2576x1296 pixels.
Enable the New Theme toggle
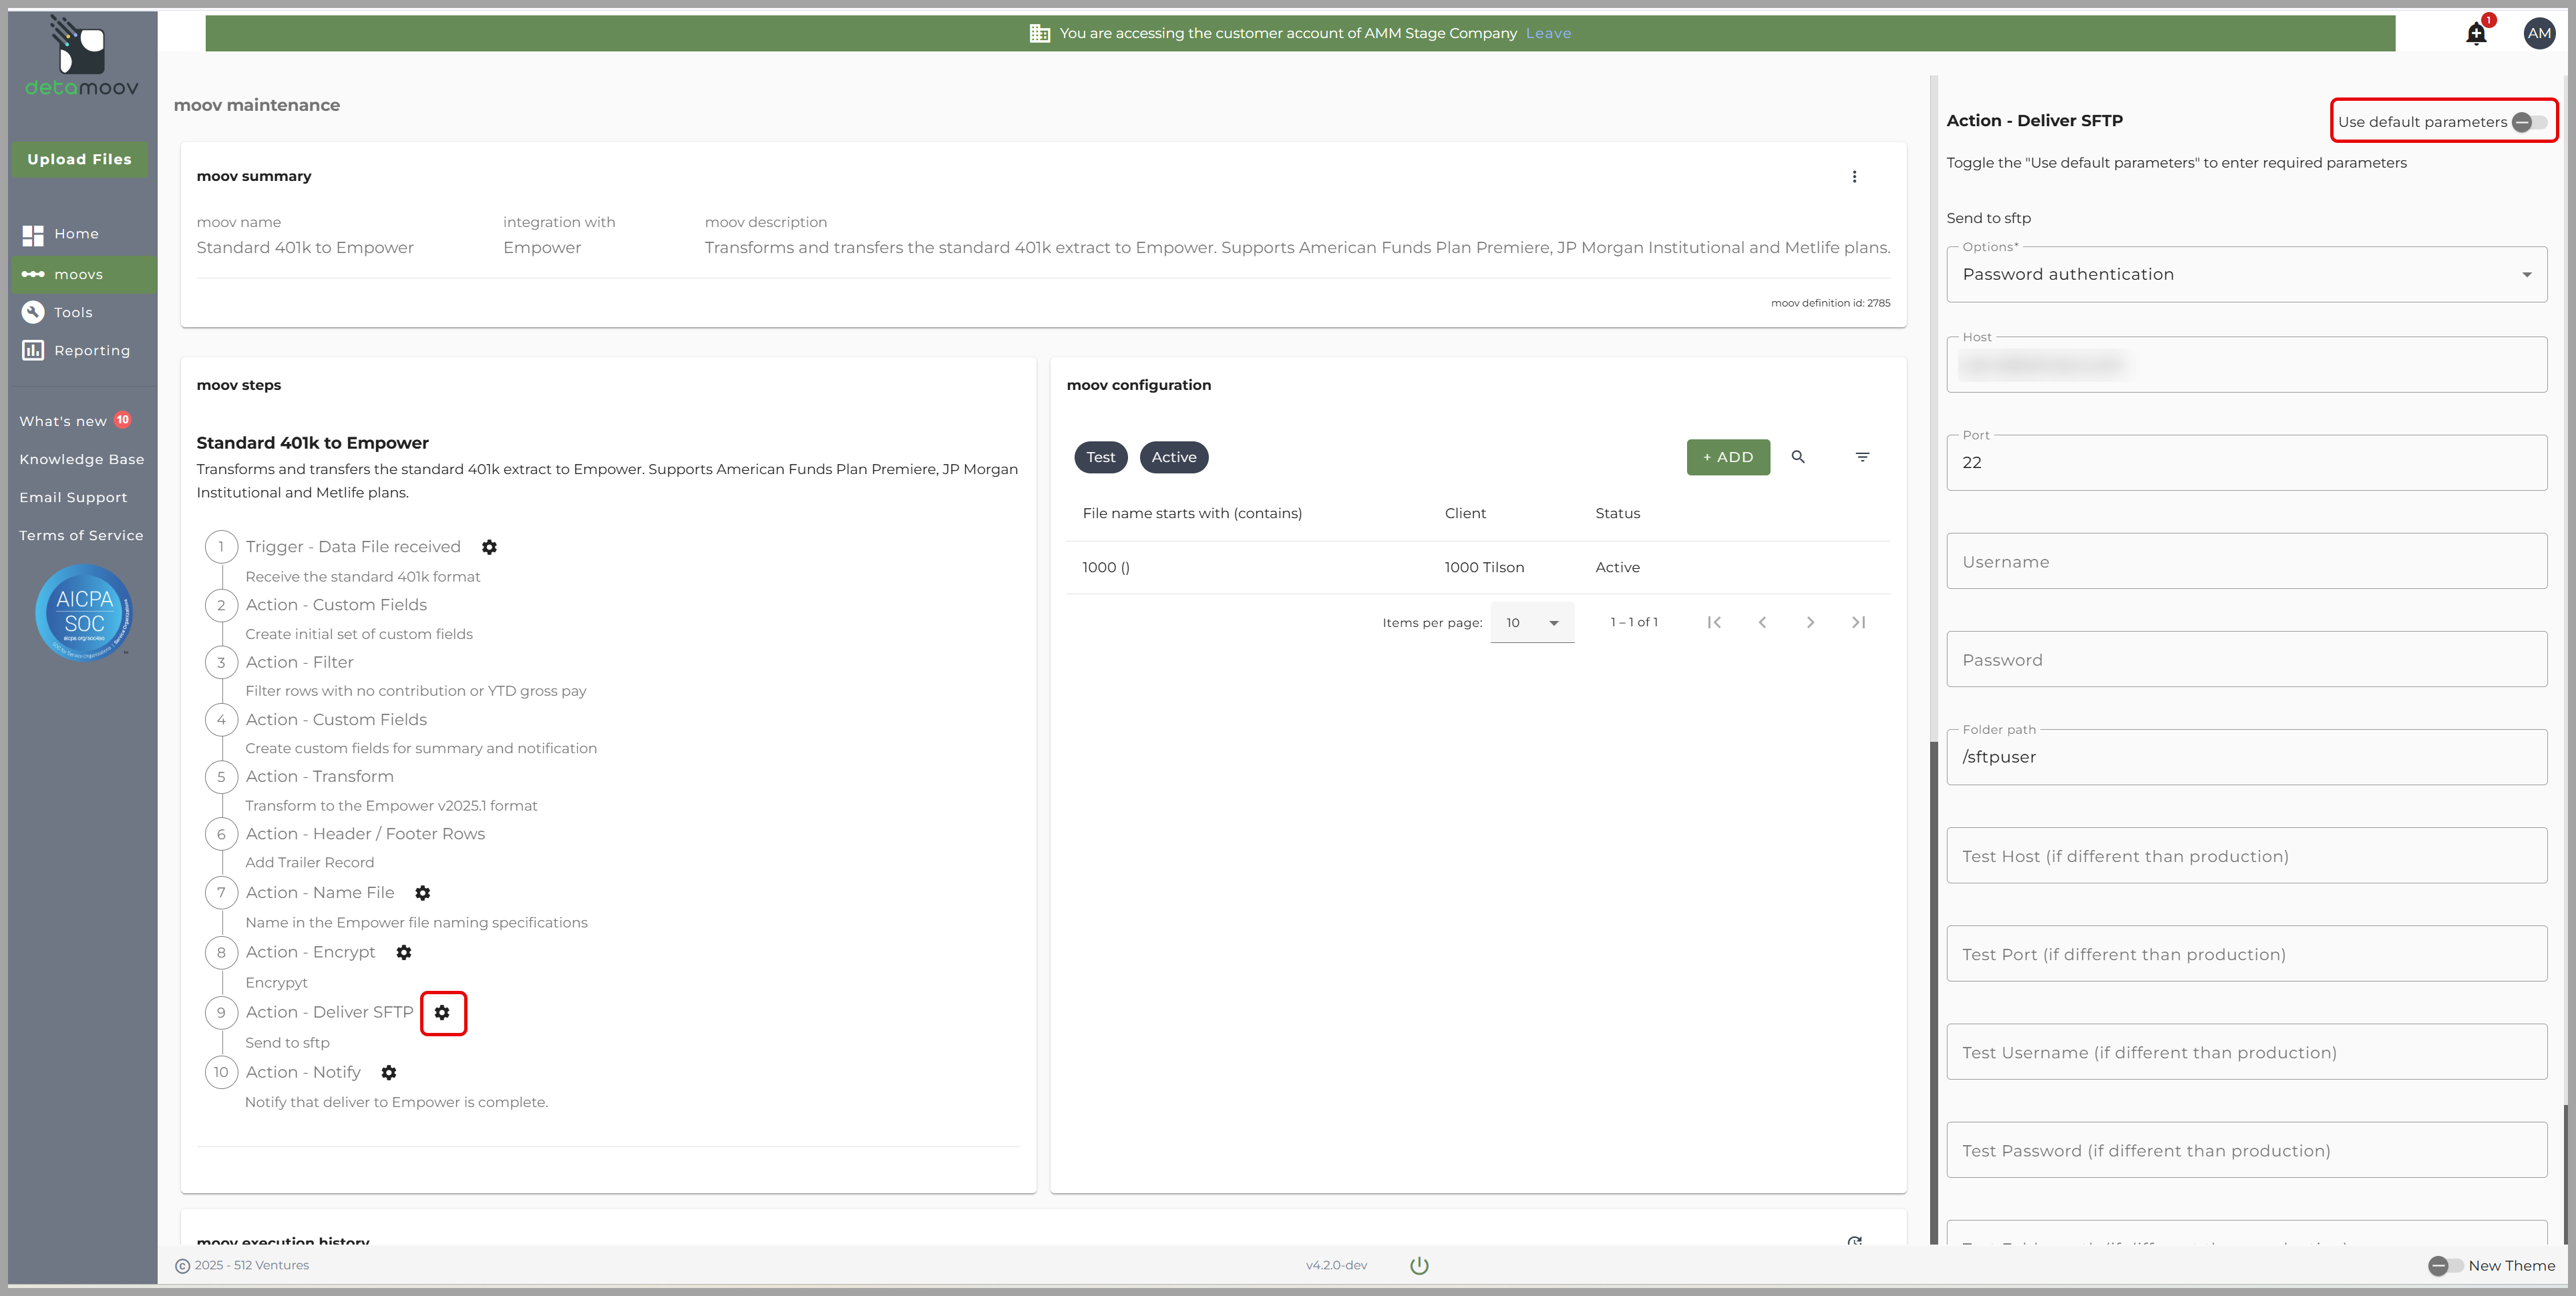click(x=2445, y=1265)
